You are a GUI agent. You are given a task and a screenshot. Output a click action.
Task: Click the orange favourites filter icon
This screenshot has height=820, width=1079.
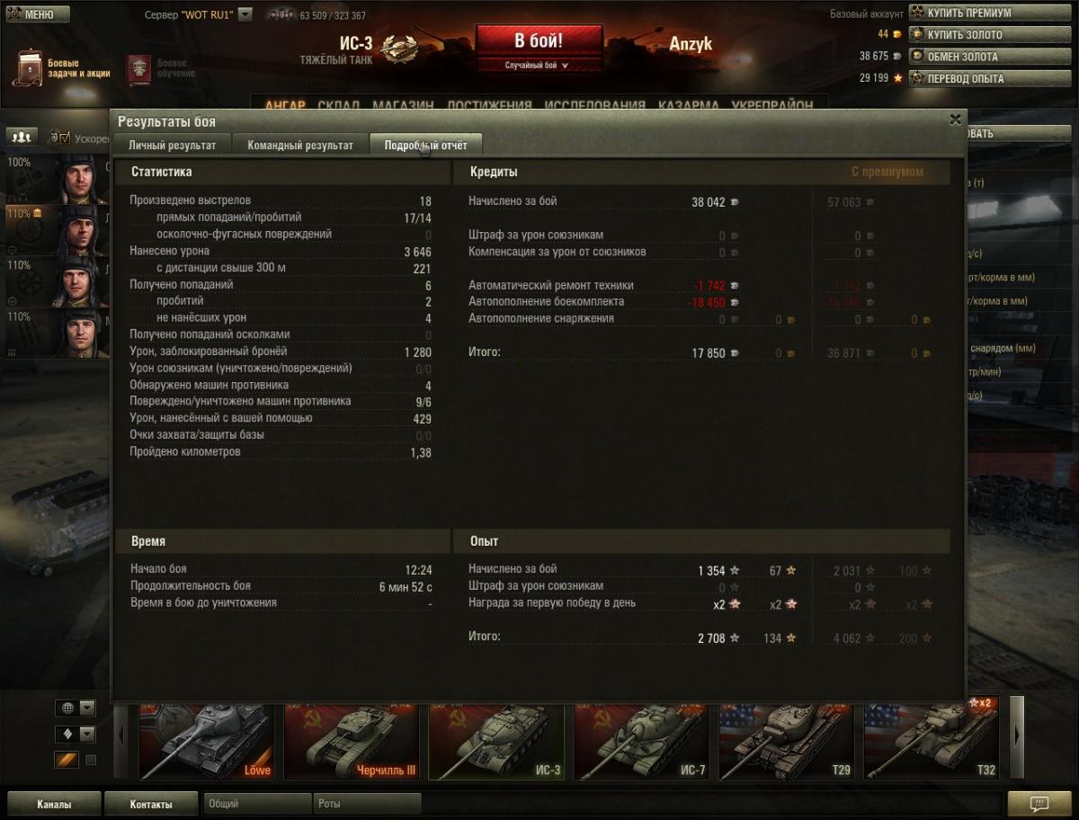(x=67, y=761)
